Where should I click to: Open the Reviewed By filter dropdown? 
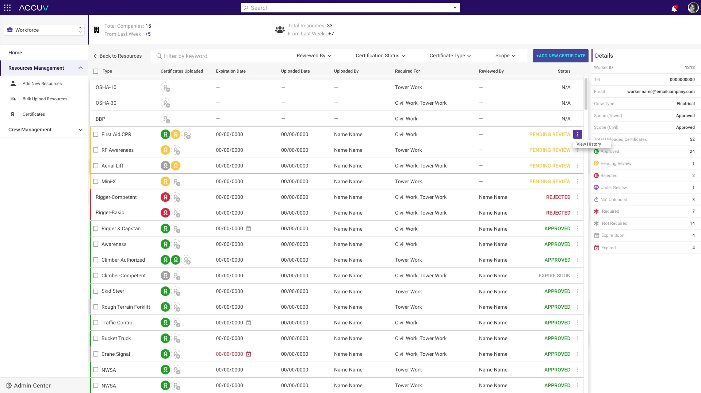click(x=314, y=55)
